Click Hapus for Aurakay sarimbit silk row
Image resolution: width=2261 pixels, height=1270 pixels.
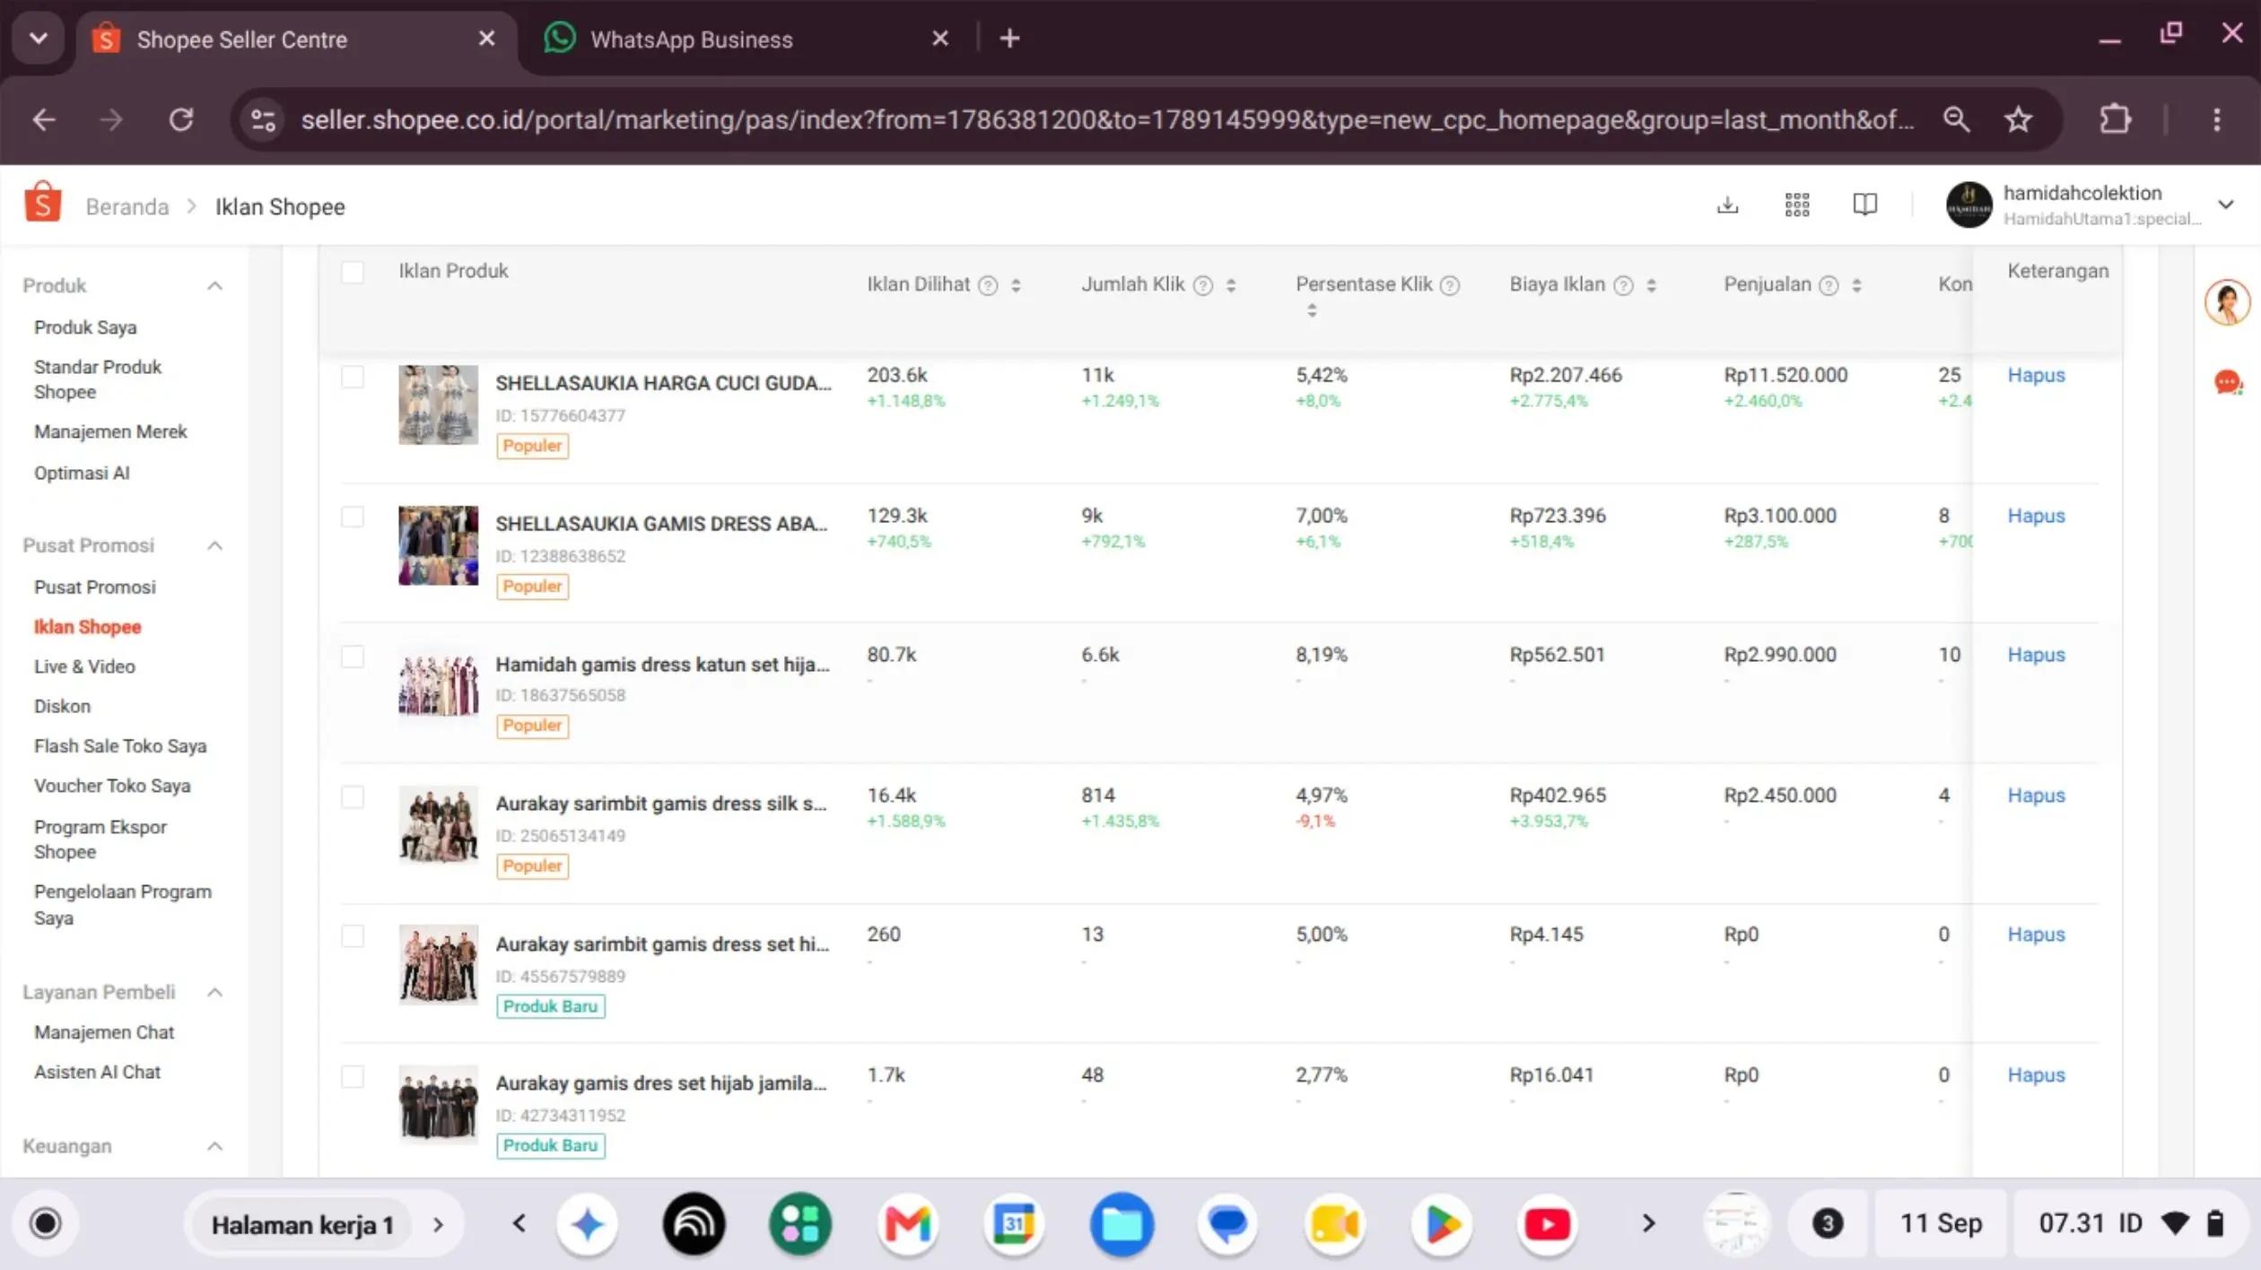(2036, 796)
